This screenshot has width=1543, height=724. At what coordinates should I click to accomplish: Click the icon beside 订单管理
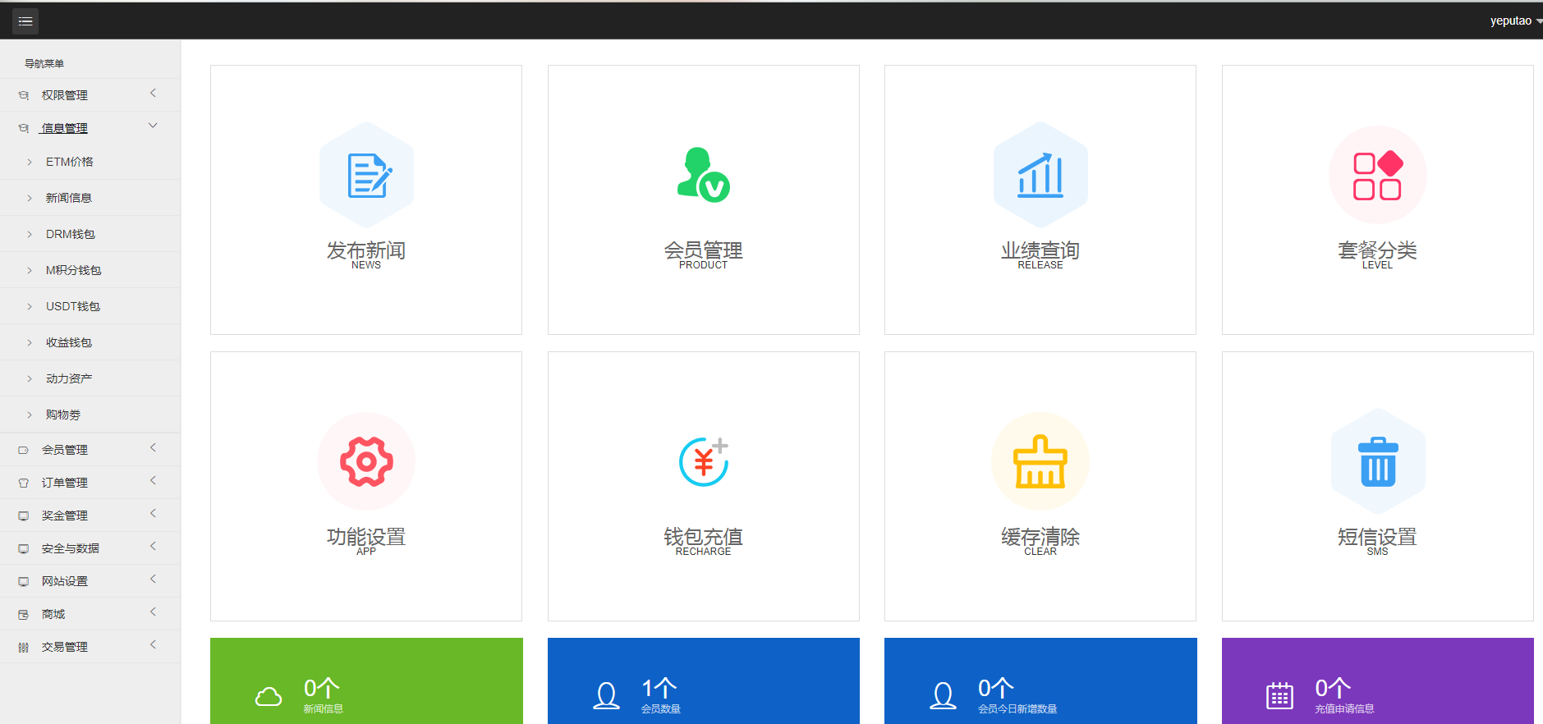tap(24, 483)
